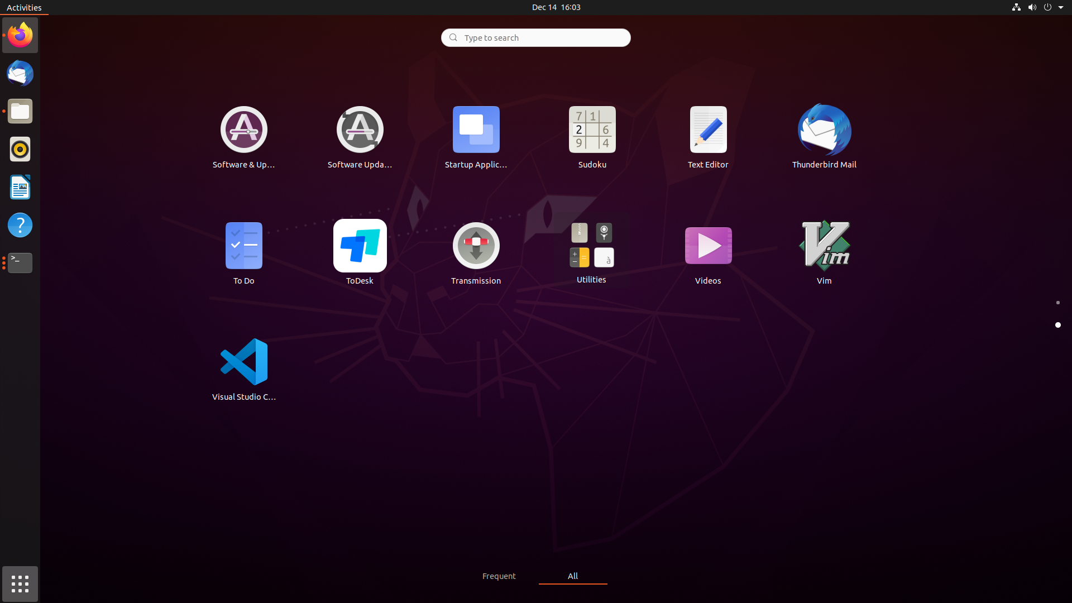Click the Show Applications grid button
The width and height of the screenshot is (1072, 603).
20,584
